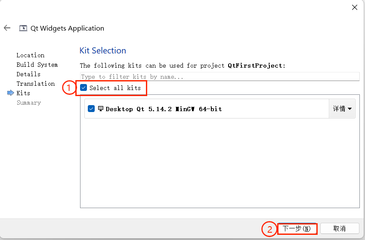Click the blue arrow beside Kits step

(10, 93)
